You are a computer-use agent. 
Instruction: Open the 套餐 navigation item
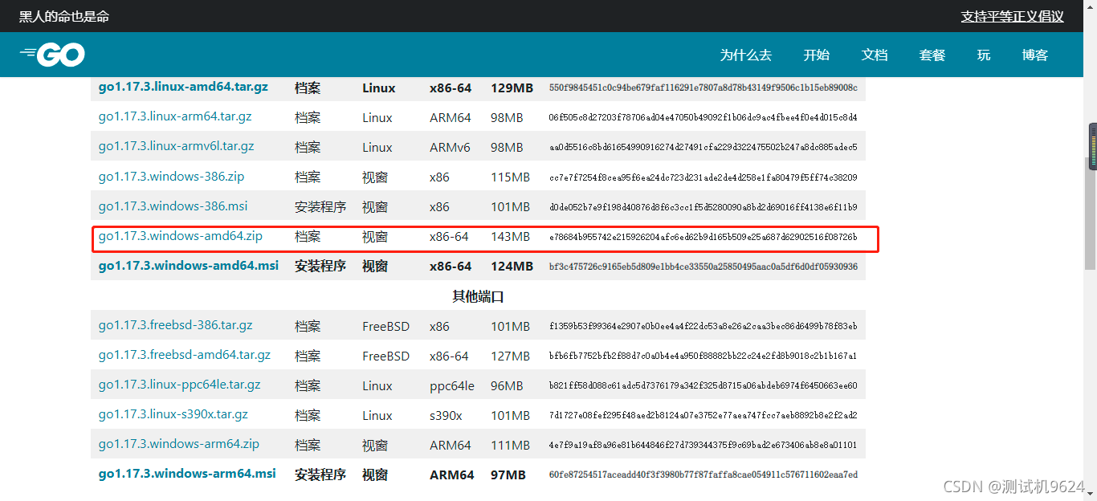tap(932, 55)
